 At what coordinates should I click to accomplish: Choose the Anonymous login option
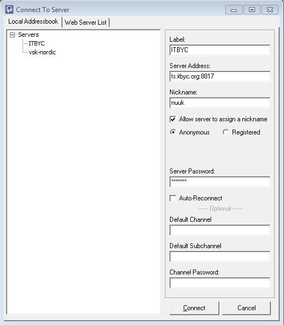[x=173, y=132]
